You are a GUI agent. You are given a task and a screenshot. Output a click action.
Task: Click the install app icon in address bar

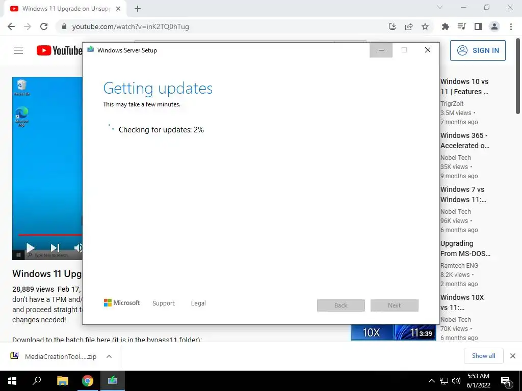[x=393, y=26]
